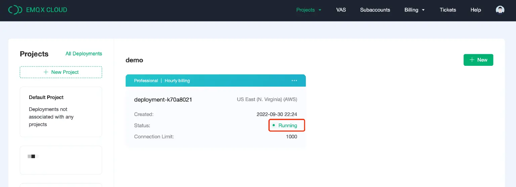The height and width of the screenshot is (187, 516).
Task: Show All Deployments link
Action: click(x=84, y=54)
